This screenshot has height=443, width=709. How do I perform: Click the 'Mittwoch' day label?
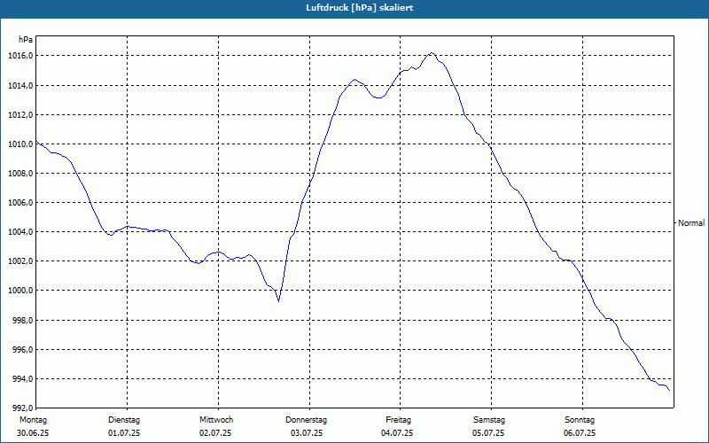click(x=216, y=420)
